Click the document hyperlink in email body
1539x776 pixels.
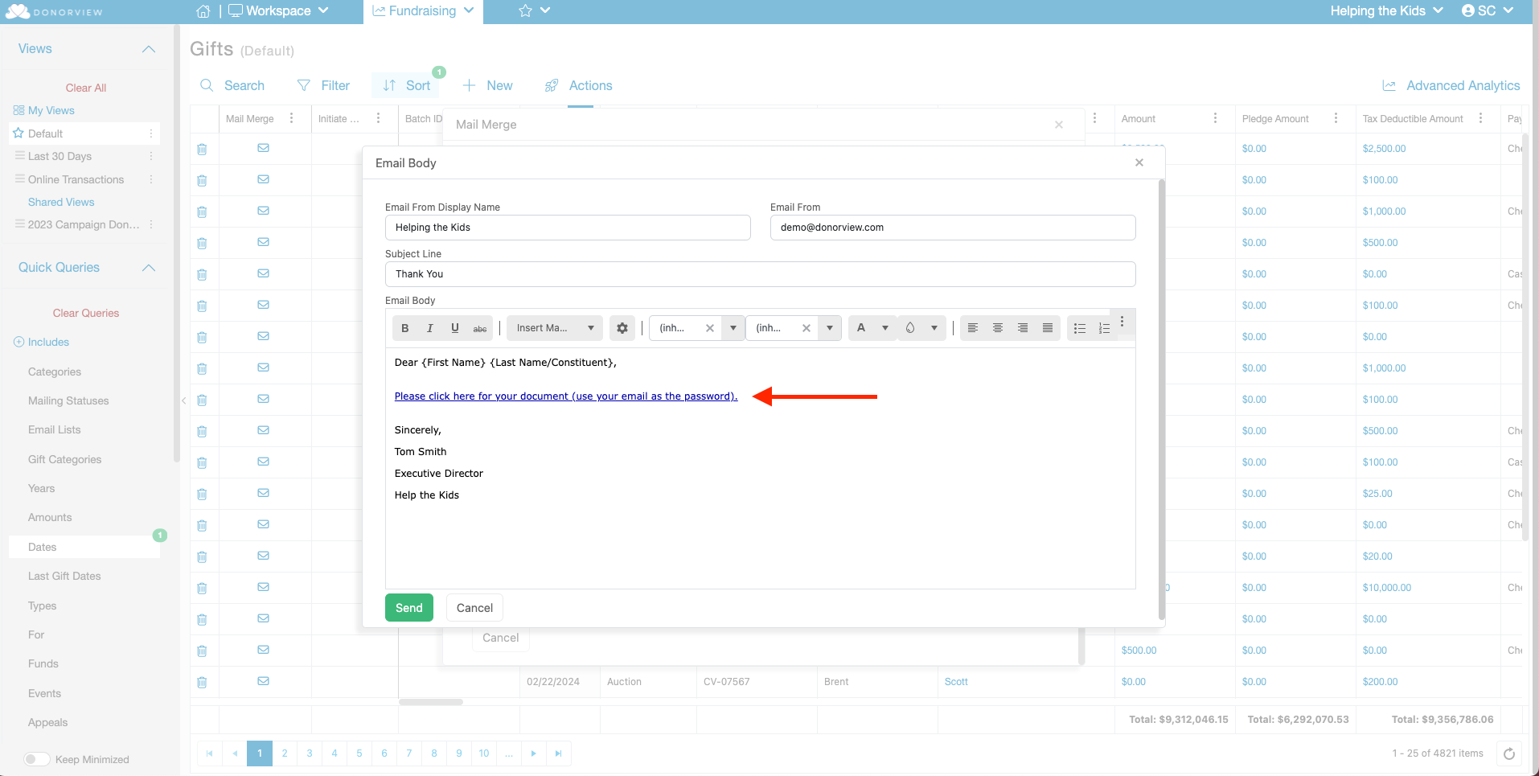coord(566,396)
